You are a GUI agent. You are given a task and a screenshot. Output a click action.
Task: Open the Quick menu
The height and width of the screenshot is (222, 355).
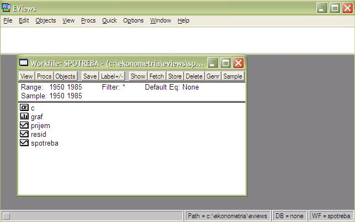pyautogui.click(x=109, y=20)
